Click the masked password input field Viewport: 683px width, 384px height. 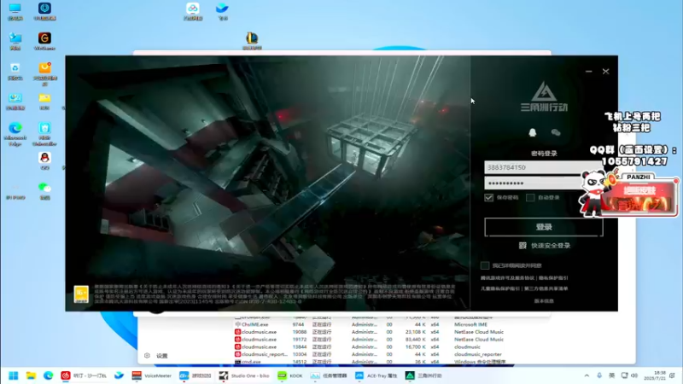[543, 183]
